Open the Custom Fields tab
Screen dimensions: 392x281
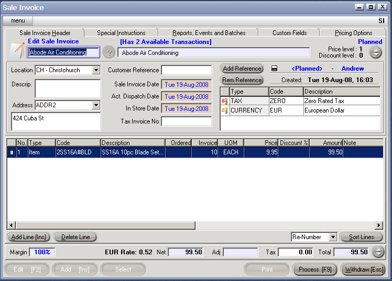[x=289, y=33]
